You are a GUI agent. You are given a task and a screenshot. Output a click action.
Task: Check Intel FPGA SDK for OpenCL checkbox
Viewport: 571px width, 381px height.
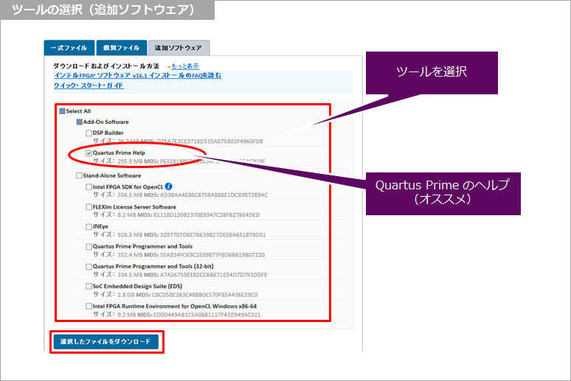coord(89,187)
